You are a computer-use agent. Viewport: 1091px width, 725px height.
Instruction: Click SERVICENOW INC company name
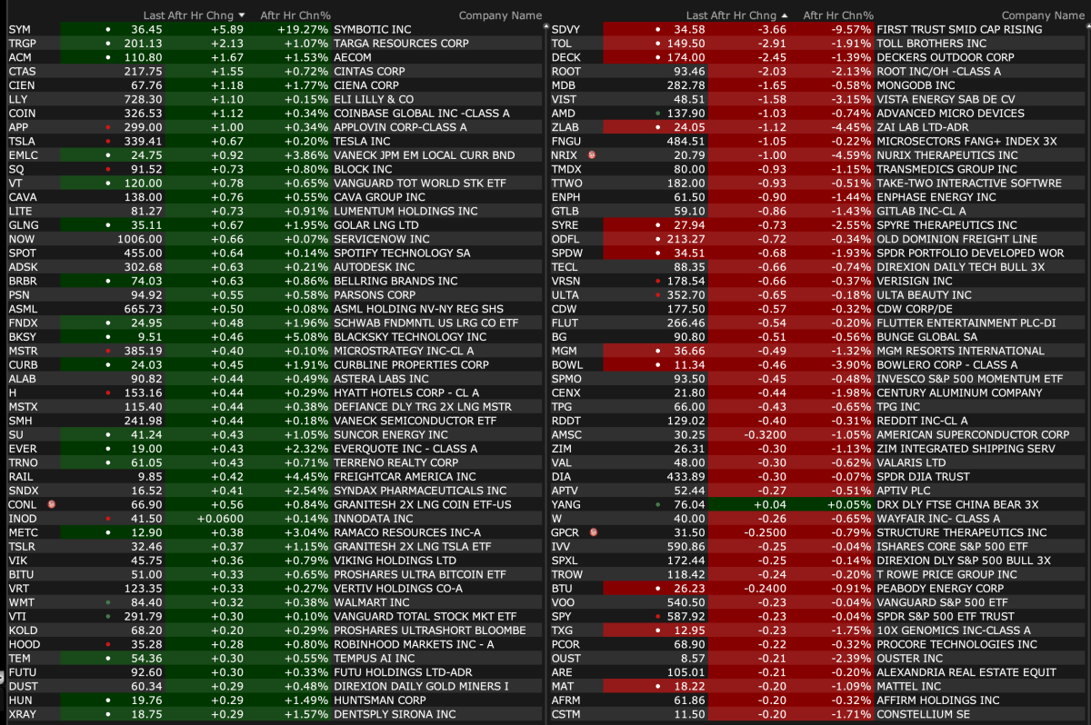point(381,239)
